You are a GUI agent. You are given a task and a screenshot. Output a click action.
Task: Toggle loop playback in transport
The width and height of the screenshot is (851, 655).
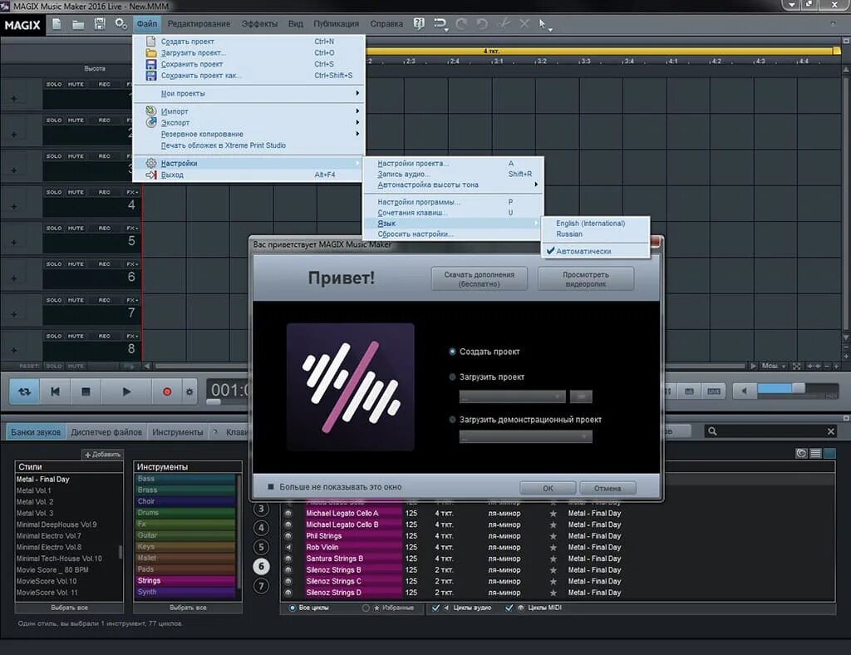click(24, 392)
